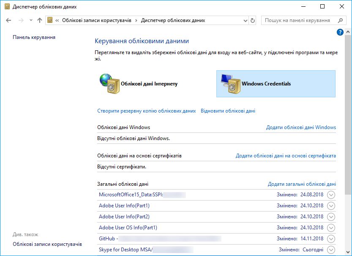Click the blue help question mark icon
Viewport: 352px width, 256px height.
(x=340, y=32)
